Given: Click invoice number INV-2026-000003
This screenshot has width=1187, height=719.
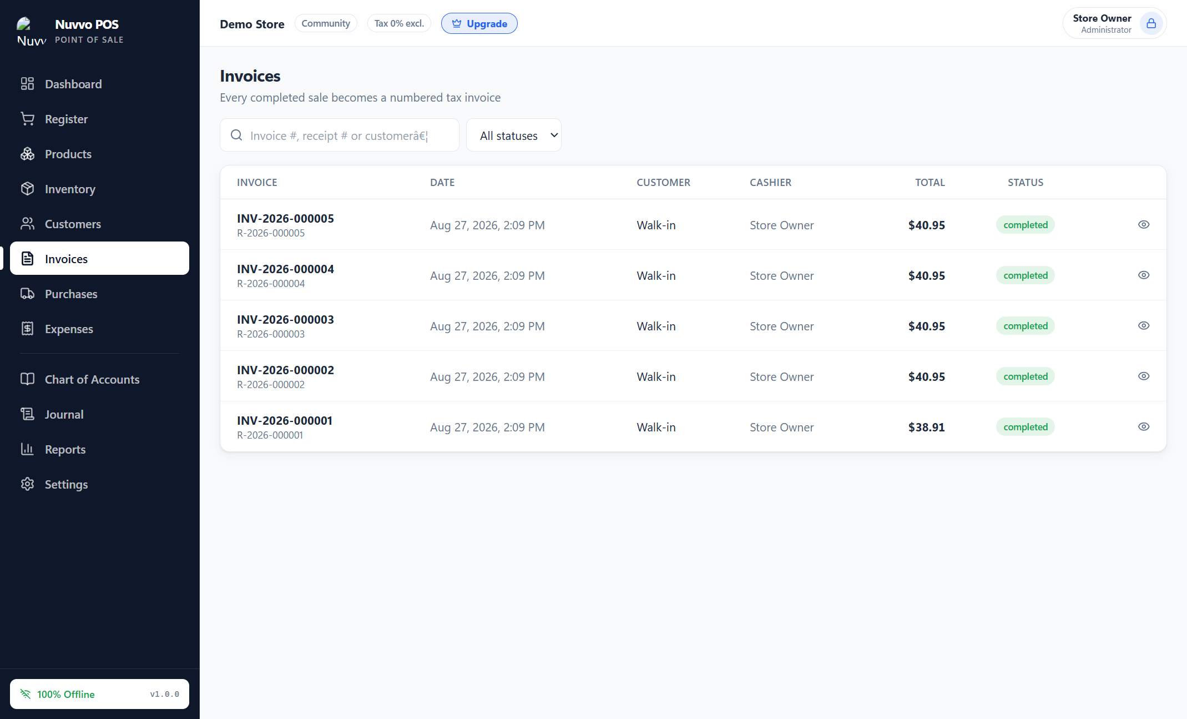Looking at the screenshot, I should pos(285,319).
